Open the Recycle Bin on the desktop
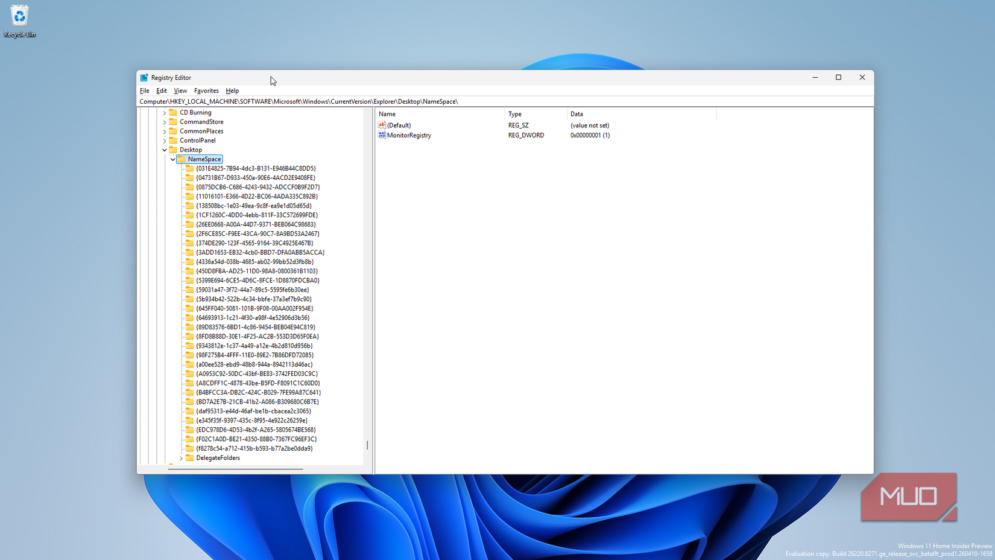The width and height of the screenshot is (995, 560). [x=19, y=16]
